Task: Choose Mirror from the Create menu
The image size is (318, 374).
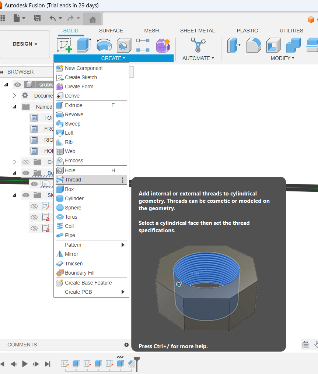Action: click(91, 254)
